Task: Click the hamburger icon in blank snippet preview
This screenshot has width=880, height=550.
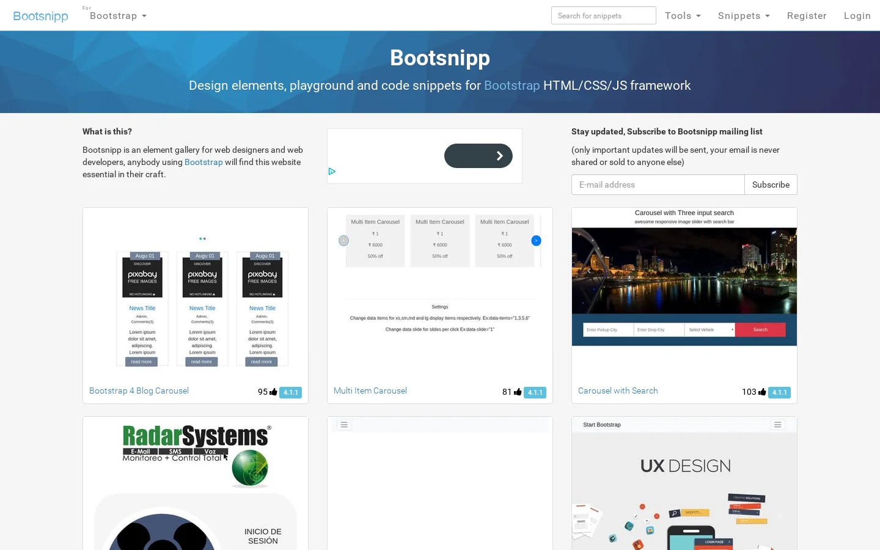Action: click(344, 425)
